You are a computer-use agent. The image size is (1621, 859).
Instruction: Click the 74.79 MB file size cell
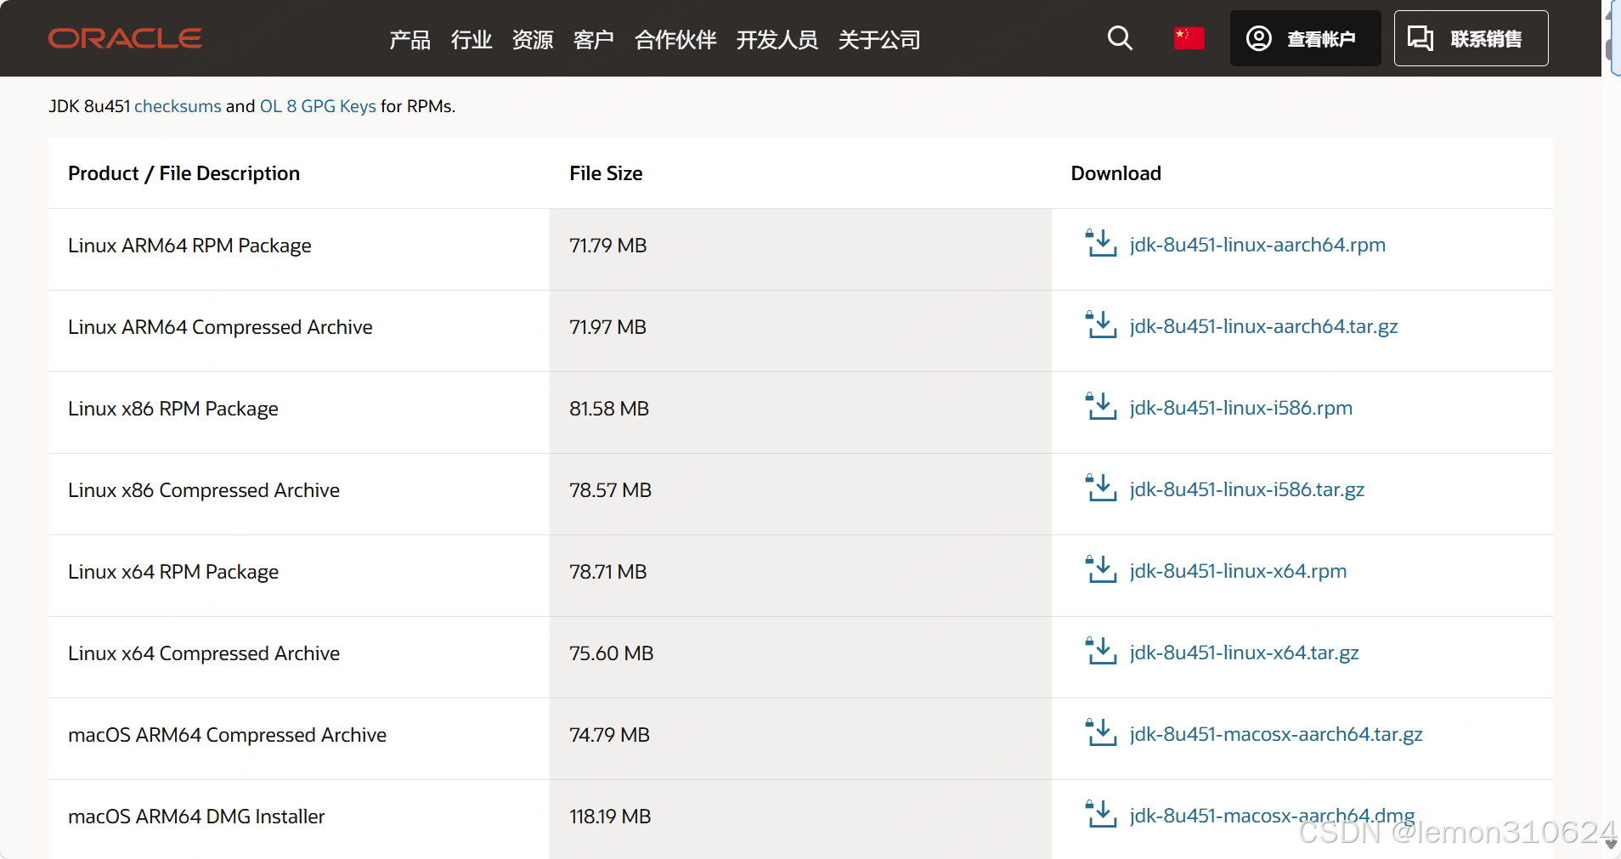tap(800, 738)
